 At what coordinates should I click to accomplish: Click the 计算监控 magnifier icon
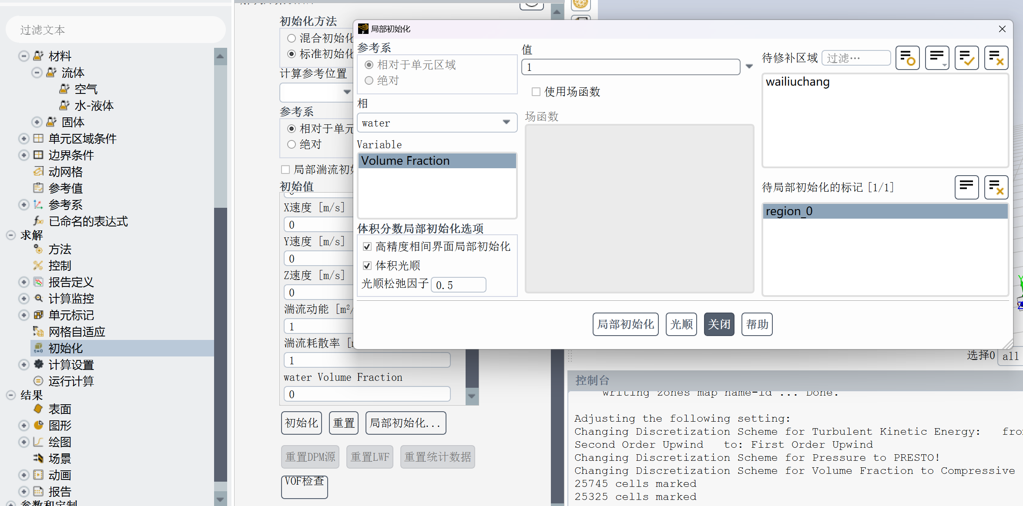click(x=38, y=299)
